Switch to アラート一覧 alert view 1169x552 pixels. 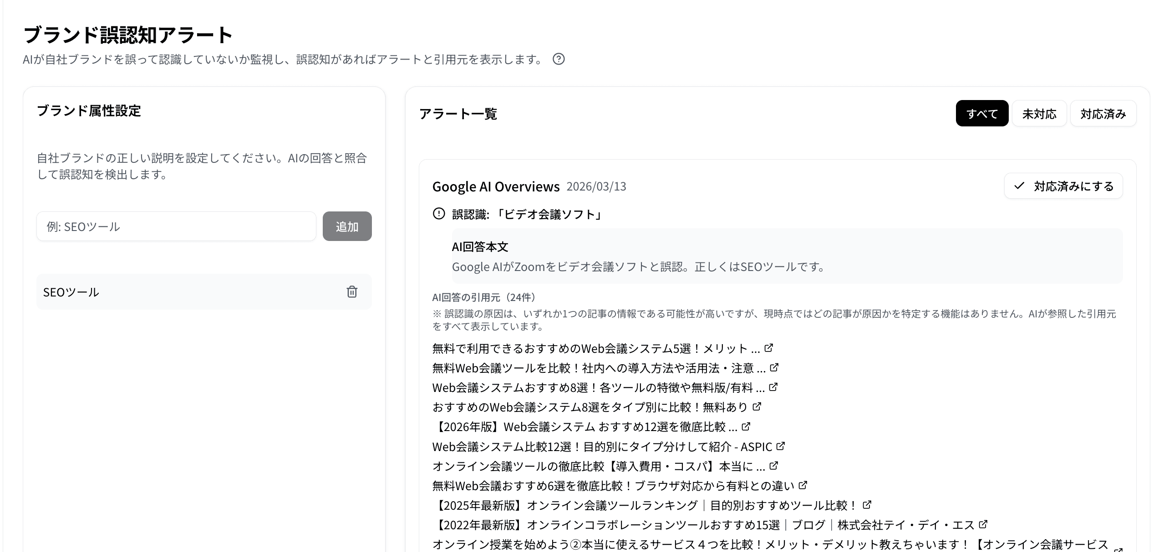coord(458,113)
